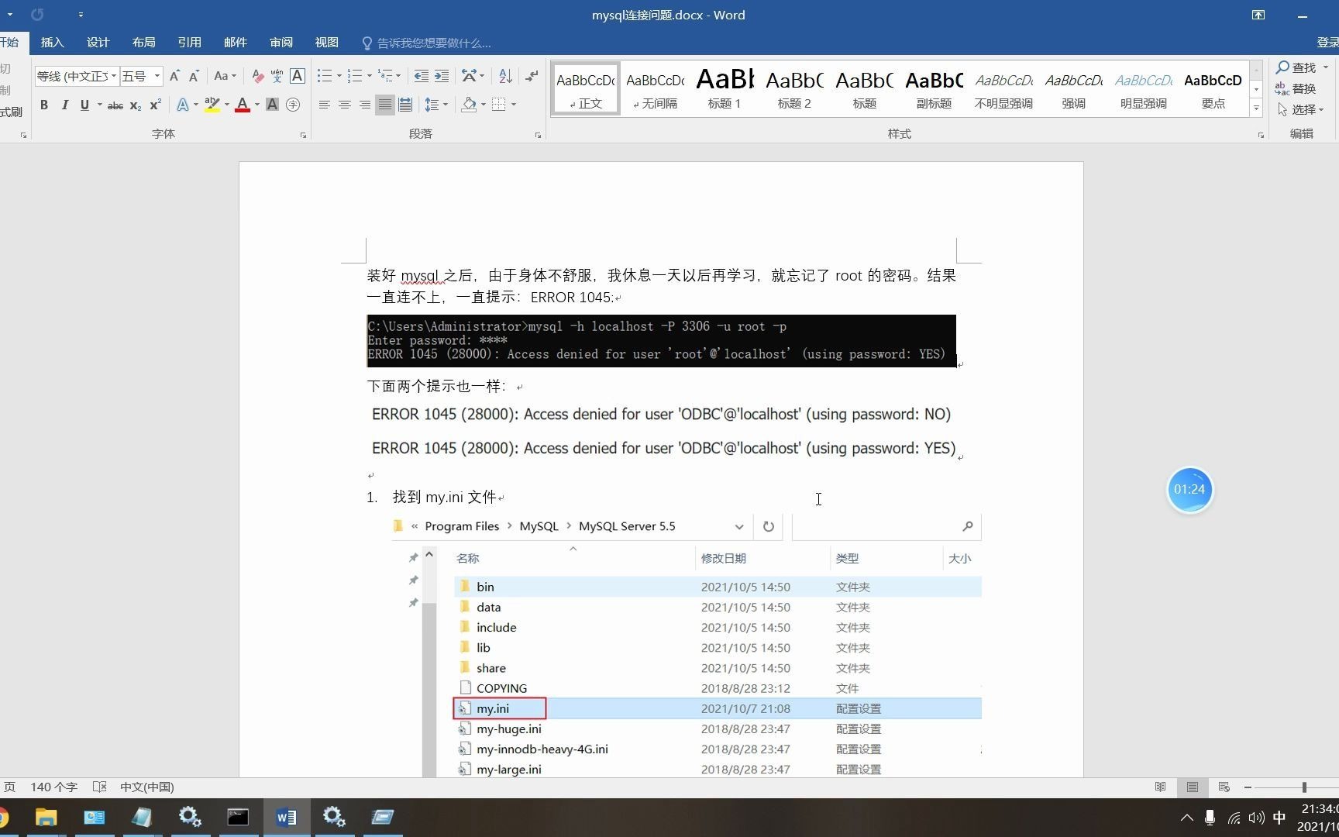Clear all formatting
Image resolution: width=1339 pixels, height=837 pixels.
click(x=257, y=76)
